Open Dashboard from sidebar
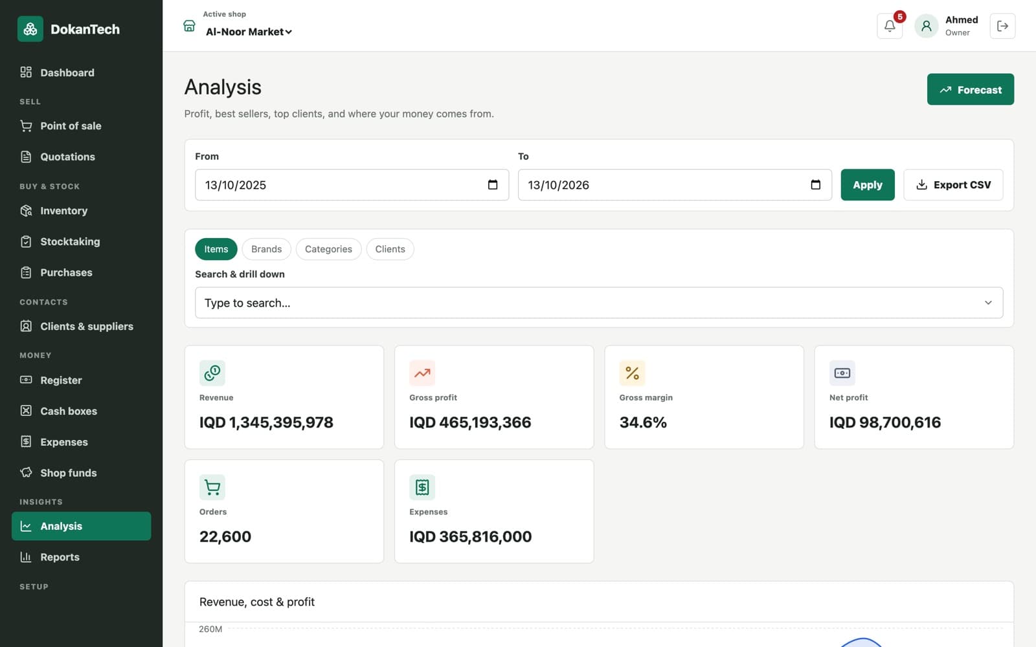The width and height of the screenshot is (1036, 647). click(x=81, y=72)
